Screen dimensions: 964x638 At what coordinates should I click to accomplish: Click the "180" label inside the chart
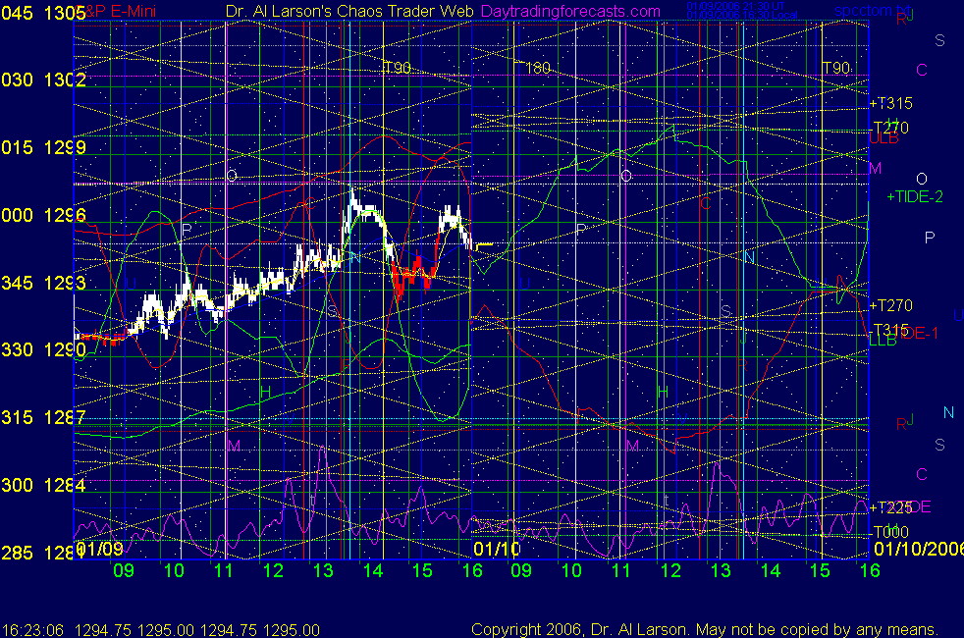[538, 68]
